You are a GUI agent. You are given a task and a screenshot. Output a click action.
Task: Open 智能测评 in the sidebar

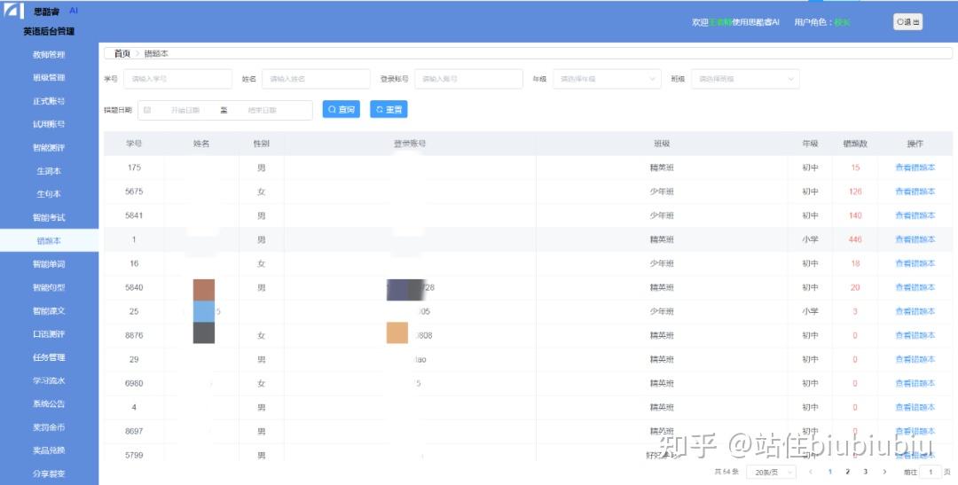coord(49,147)
